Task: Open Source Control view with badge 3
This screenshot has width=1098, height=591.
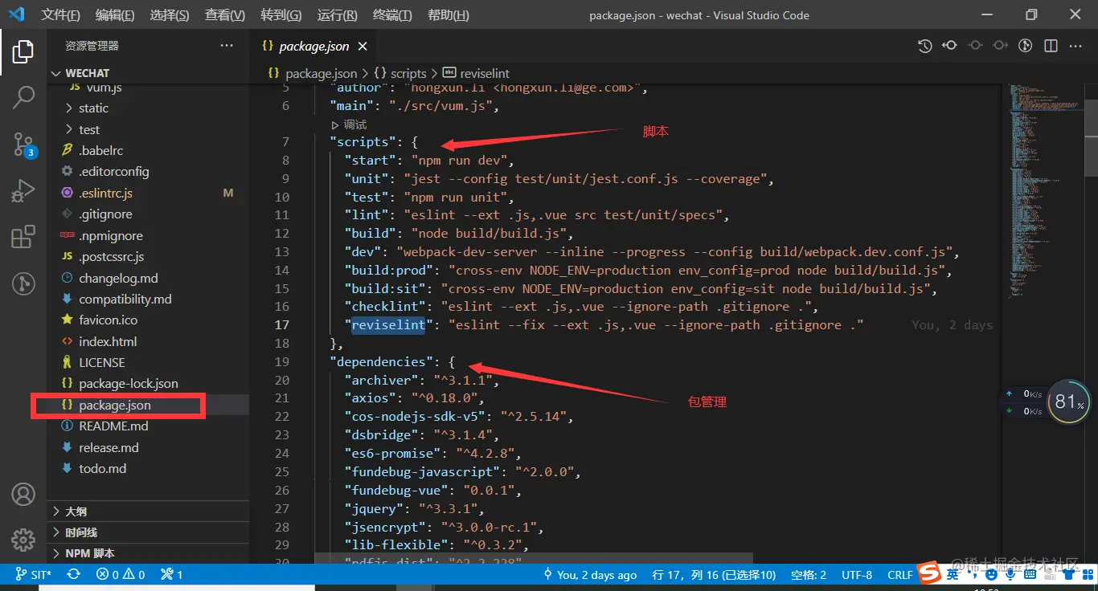Action: (23, 145)
